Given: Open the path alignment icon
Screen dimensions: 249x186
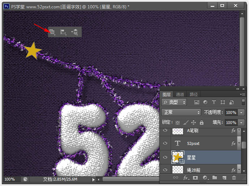Looking at the screenshot, I should pyautogui.click(x=63, y=32).
